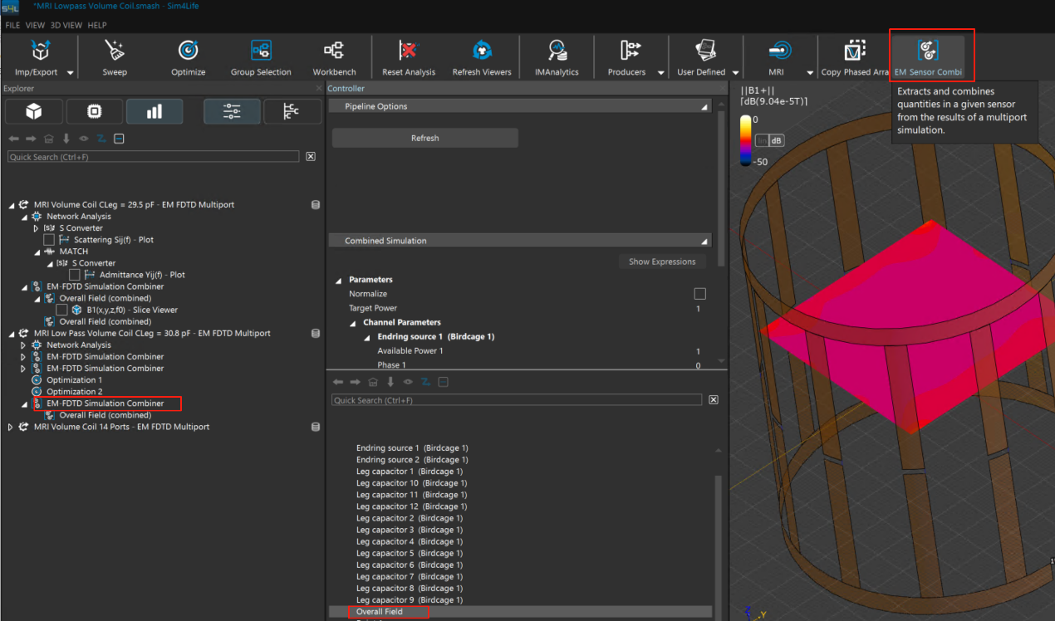
Task: Check the Scattering Sij(f) Plot checkbox
Action: pyautogui.click(x=49, y=240)
